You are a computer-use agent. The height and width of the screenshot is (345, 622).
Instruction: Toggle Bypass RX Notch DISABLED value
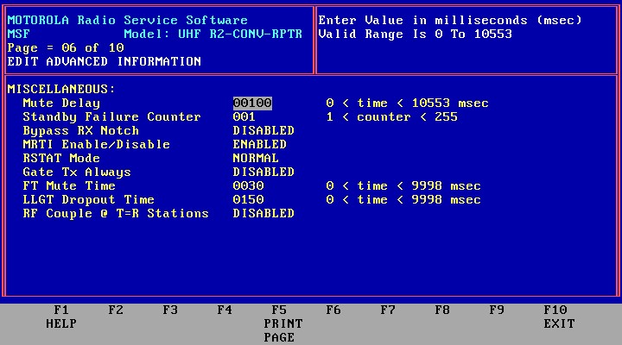(263, 131)
